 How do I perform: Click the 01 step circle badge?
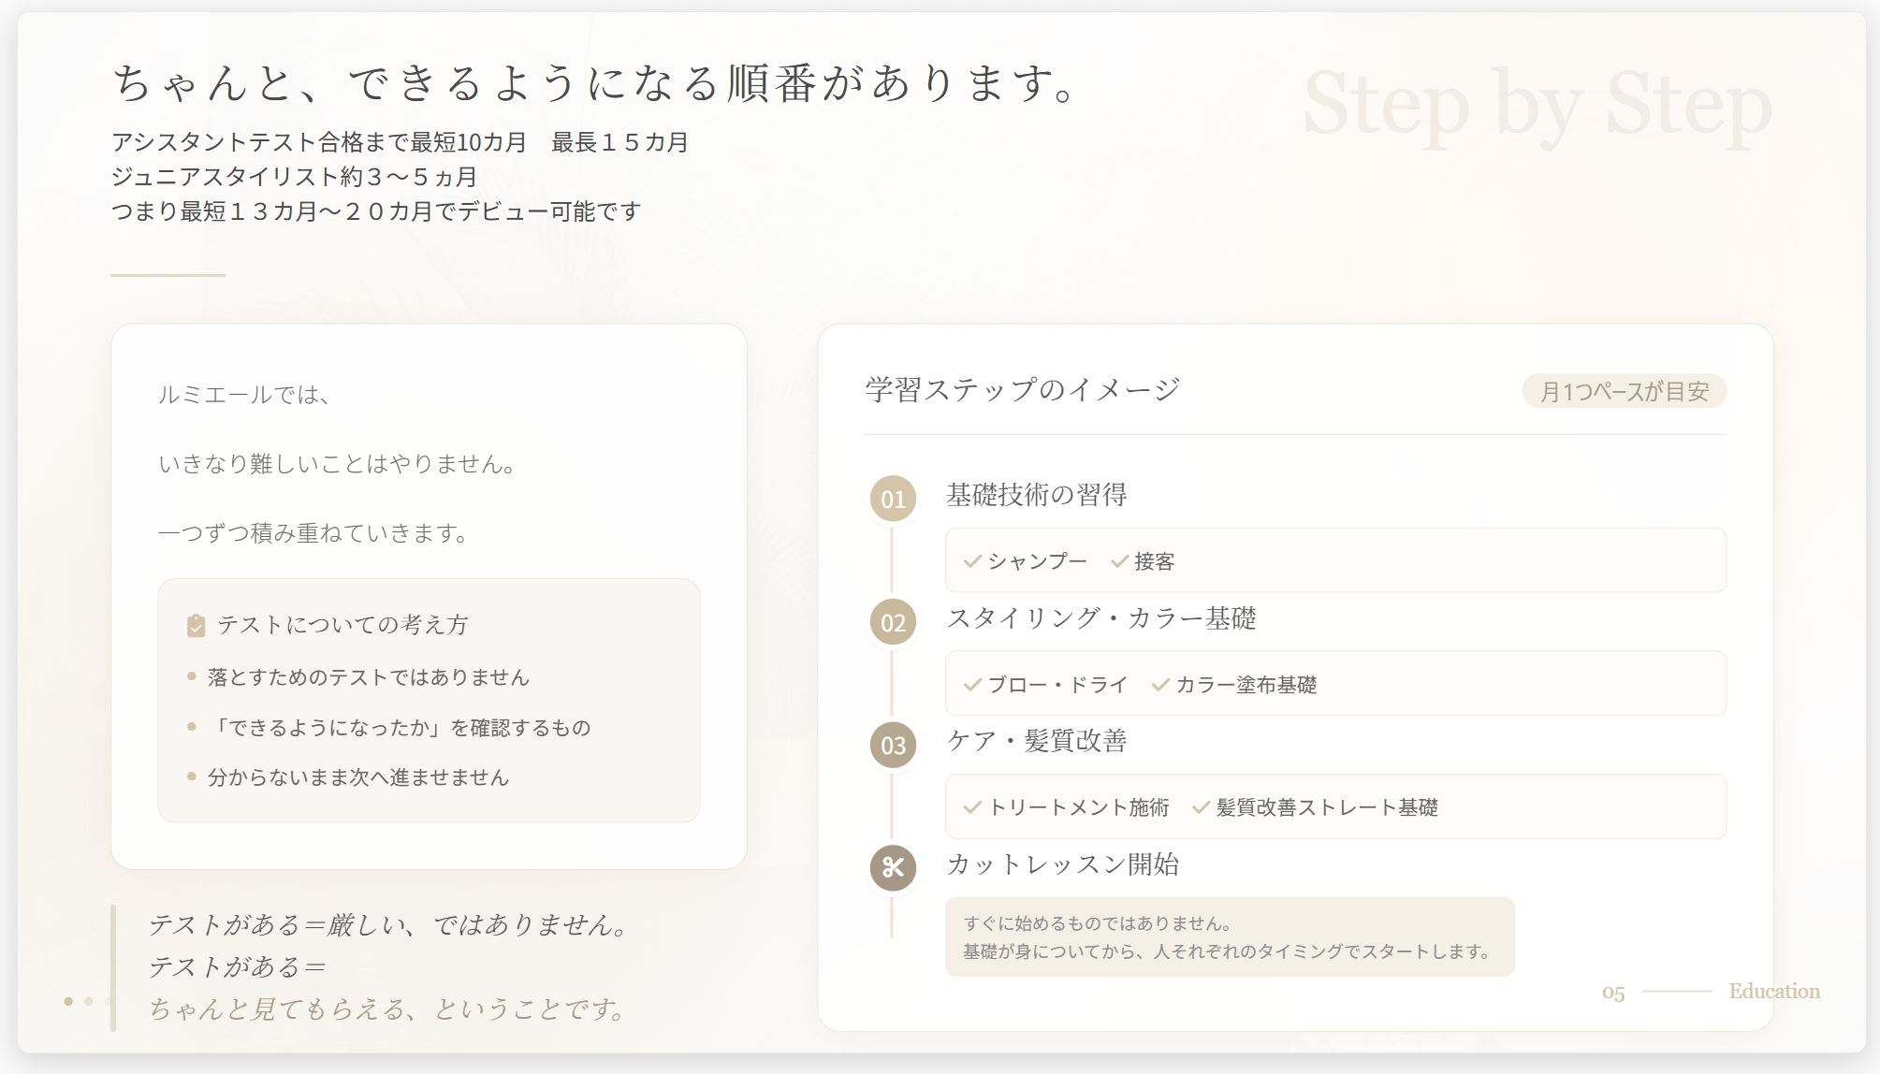click(893, 499)
